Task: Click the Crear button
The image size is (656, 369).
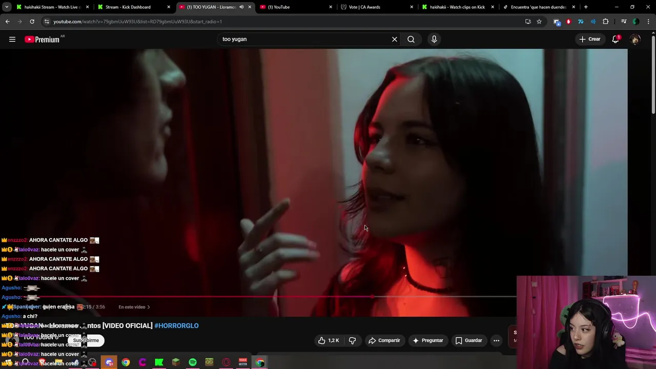Action: (589, 39)
